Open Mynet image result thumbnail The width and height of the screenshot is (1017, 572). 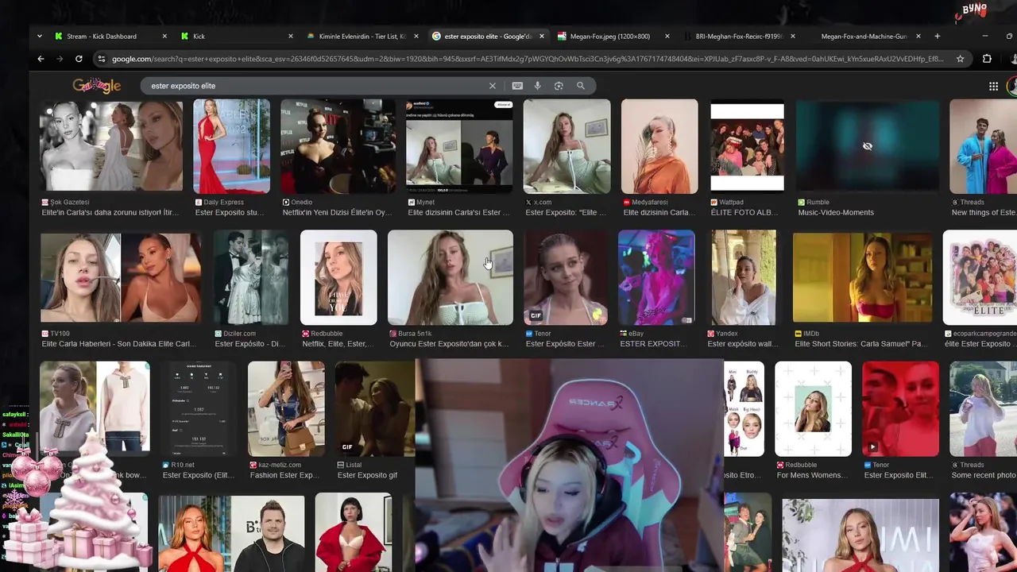(x=459, y=146)
